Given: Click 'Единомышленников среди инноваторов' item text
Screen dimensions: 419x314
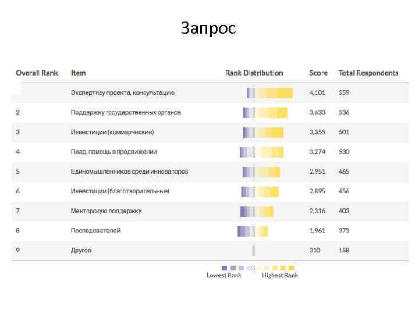Looking at the screenshot, I should click(x=129, y=172).
